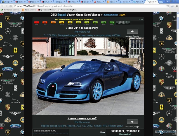Open the 'real-motors.net' ad link
The width and height of the screenshot is (179, 136).
pyautogui.click(x=82, y=32)
